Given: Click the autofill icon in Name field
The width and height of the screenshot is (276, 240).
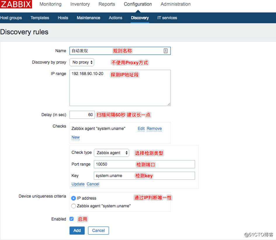Looking at the screenshot, I should coord(166,51).
